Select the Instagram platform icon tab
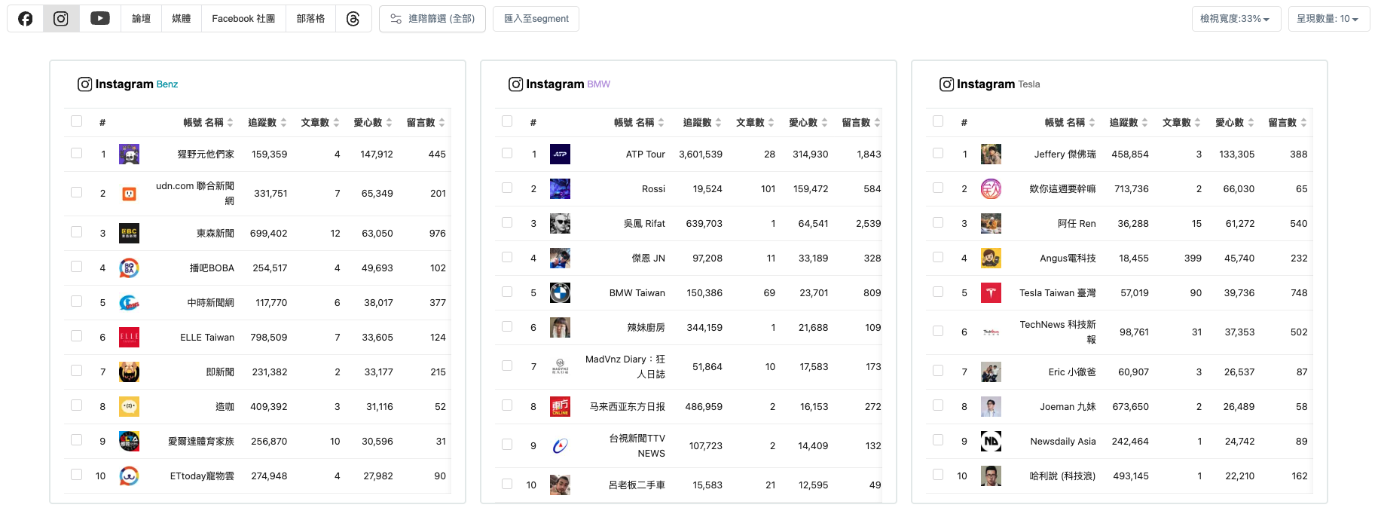1378x520 pixels. 61,19
